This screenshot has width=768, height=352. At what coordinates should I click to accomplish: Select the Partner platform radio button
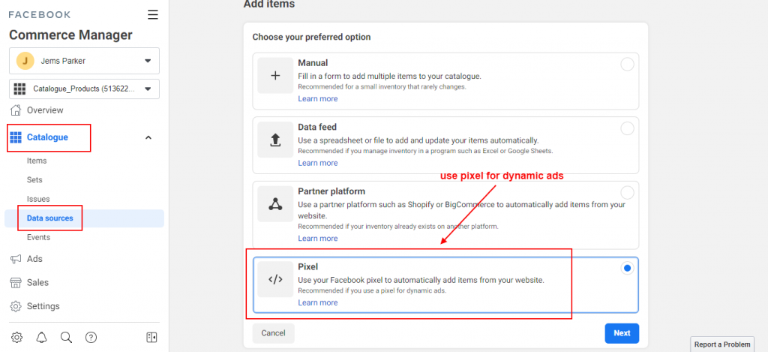627,192
